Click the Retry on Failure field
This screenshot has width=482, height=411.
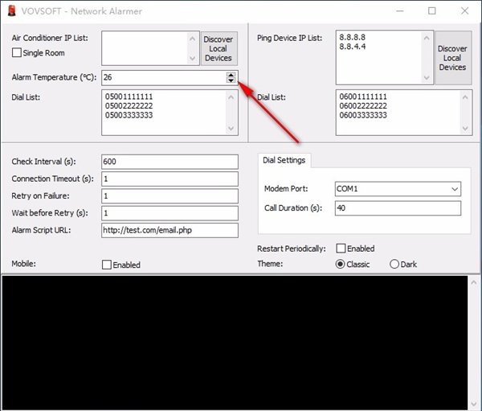pyautogui.click(x=170, y=196)
